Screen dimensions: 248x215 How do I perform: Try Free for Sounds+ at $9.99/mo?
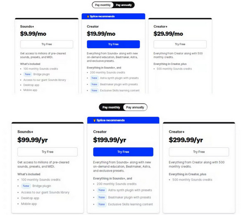47,44
